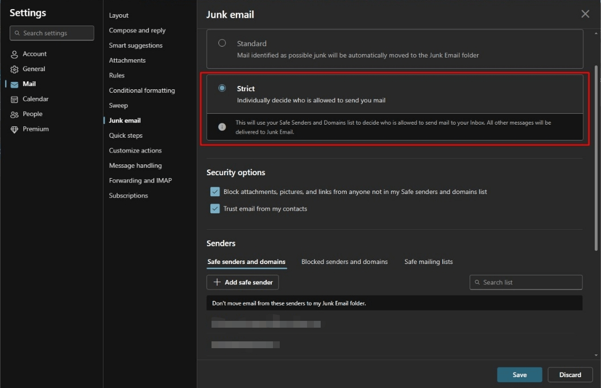
Task: Click the General gear icon
Action: [x=14, y=69]
